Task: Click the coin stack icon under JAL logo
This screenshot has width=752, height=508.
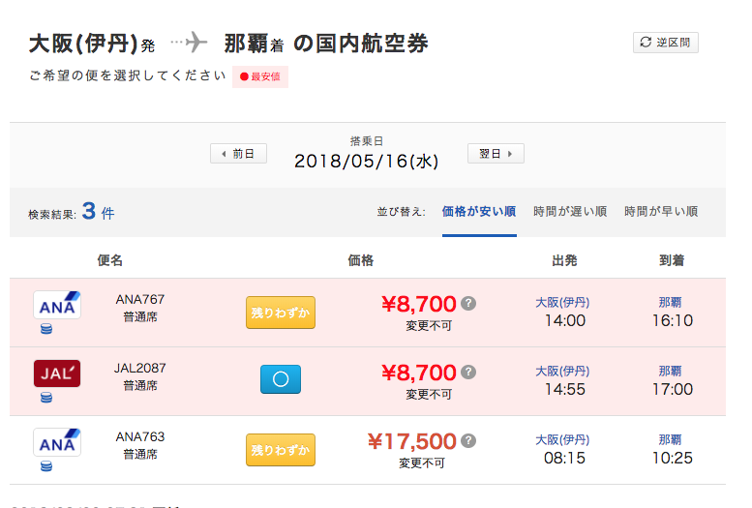Action: (x=46, y=397)
